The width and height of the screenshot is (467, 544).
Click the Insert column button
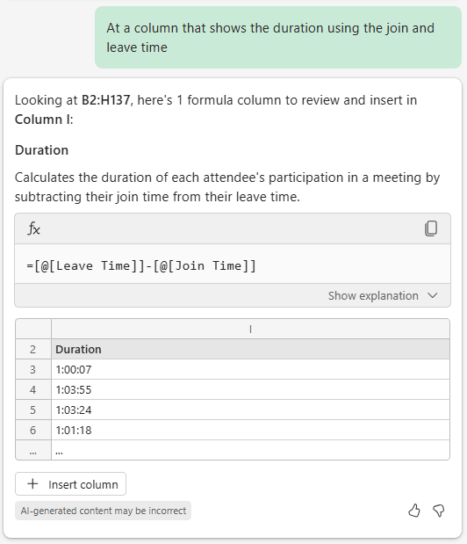[x=71, y=484]
